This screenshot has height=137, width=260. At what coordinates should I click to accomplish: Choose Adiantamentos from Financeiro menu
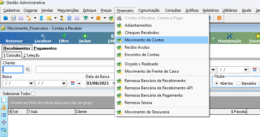[x=162, y=25]
